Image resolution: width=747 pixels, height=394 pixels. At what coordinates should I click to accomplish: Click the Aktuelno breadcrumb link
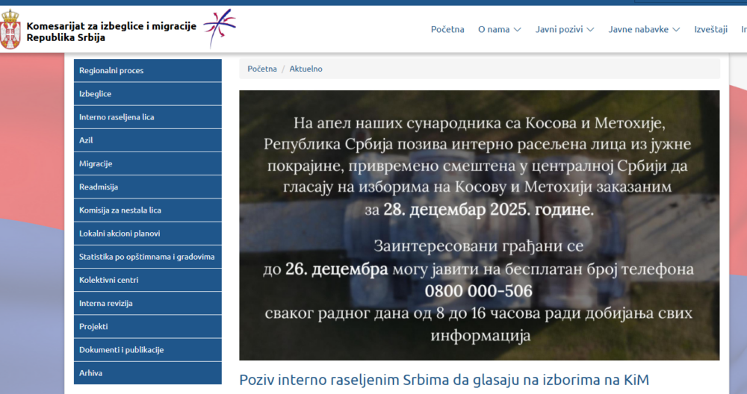click(x=306, y=69)
